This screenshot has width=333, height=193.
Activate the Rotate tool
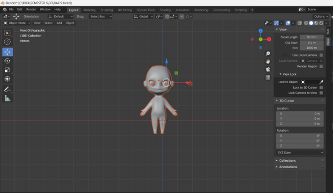7,61
